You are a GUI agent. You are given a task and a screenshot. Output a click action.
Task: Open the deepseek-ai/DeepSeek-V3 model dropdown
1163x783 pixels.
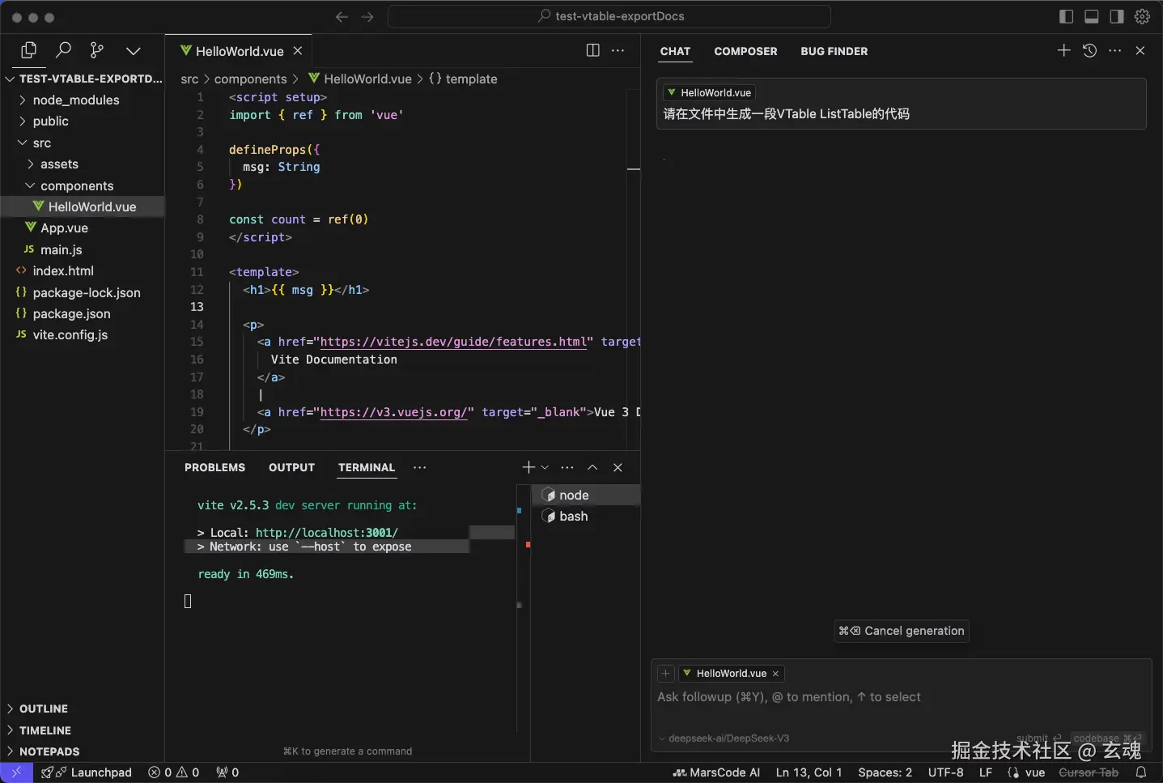click(724, 738)
